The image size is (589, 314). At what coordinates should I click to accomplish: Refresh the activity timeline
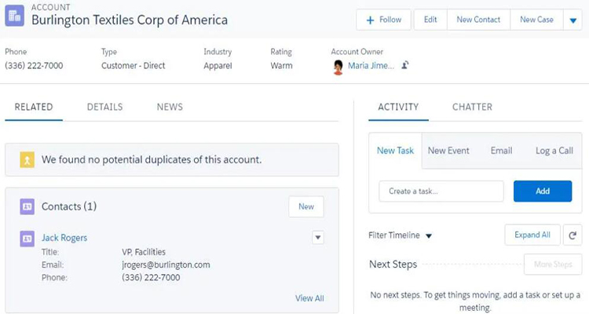572,235
